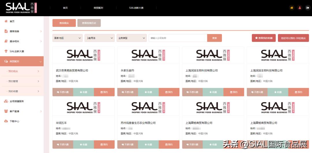Click logo thumbnail on the 华润五丰 card
This screenshot has height=153, width=312.
point(83,107)
